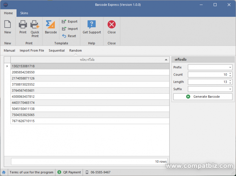Select row 1302153081718
Image resolution: width=236 pixels, height=176 pixels.
[90, 66]
